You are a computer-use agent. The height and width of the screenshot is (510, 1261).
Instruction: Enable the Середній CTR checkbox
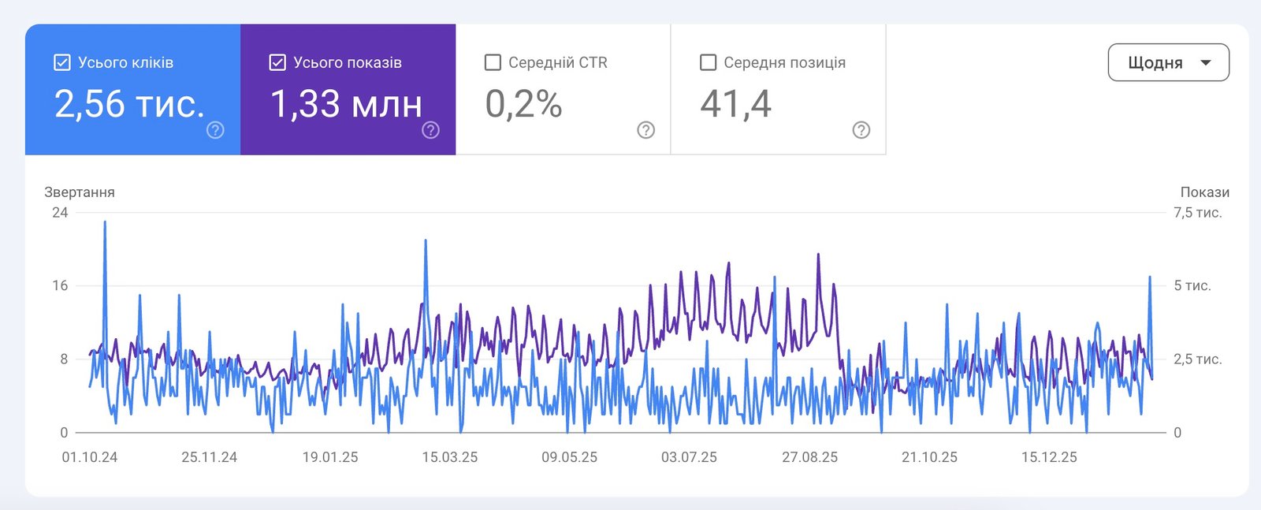[x=493, y=62]
